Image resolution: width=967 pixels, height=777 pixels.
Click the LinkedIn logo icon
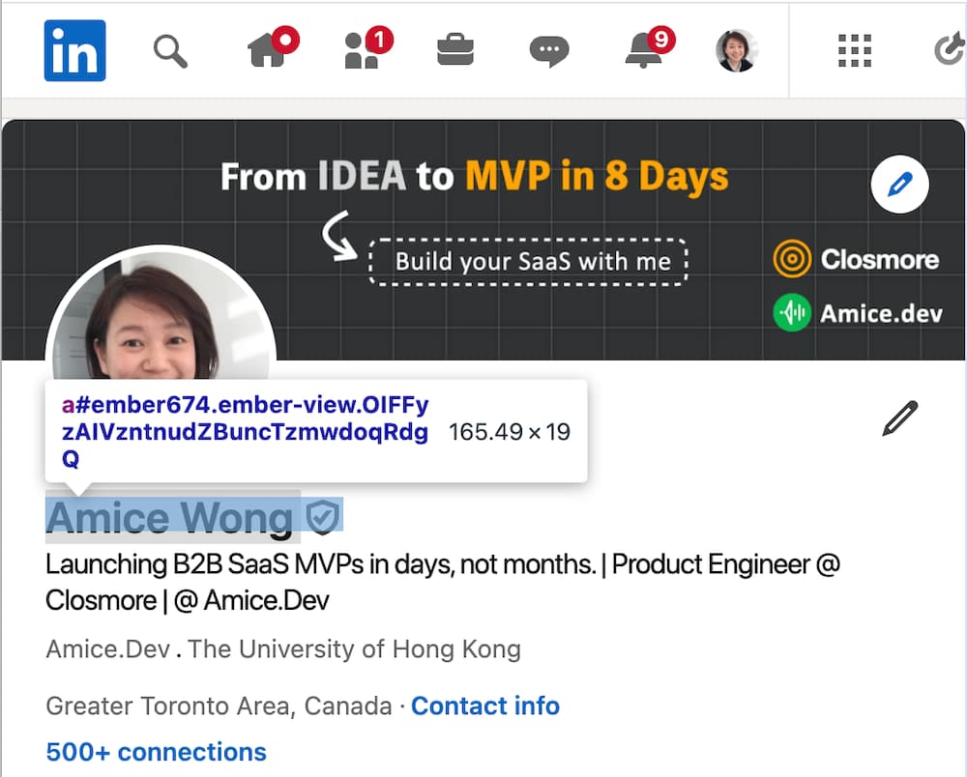point(74,50)
